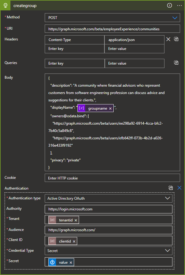
Task: Click the URI input field
Action: 112,29
